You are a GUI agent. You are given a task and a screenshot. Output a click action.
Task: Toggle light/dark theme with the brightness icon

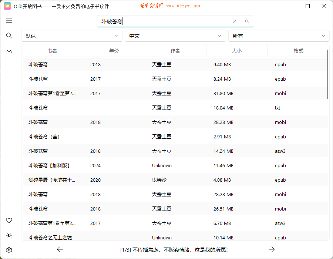click(x=9, y=235)
